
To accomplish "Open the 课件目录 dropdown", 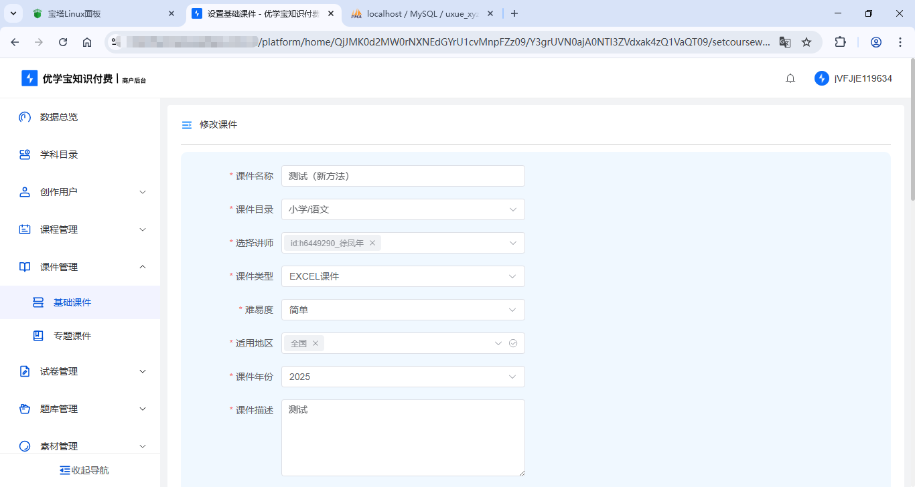I will [x=403, y=209].
